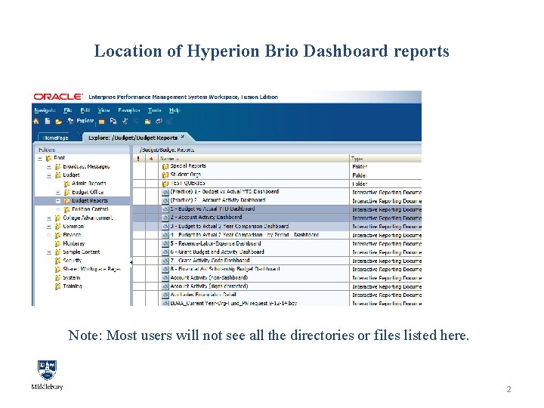This screenshot has width=544, height=408.
Task: Toggle the Budget Reports folder expander
Action: (58, 201)
